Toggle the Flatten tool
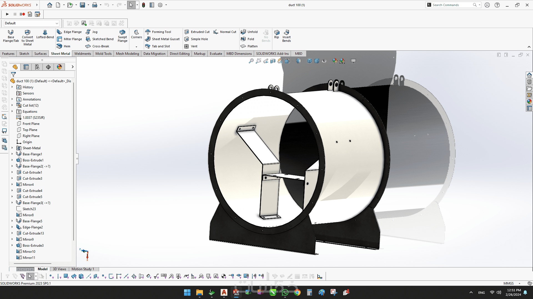Screen dimensions: 533x299 [249, 46]
